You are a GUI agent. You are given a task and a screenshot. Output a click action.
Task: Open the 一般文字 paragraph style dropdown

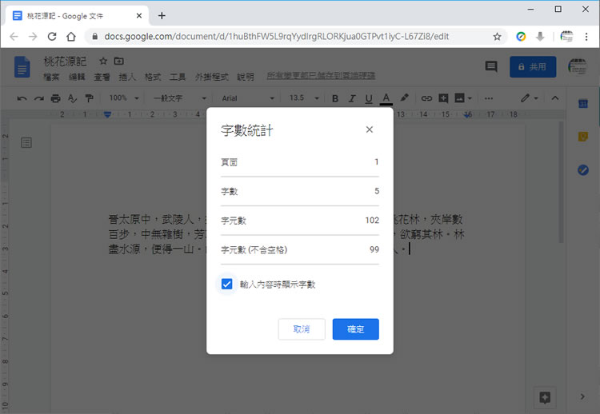[179, 98]
